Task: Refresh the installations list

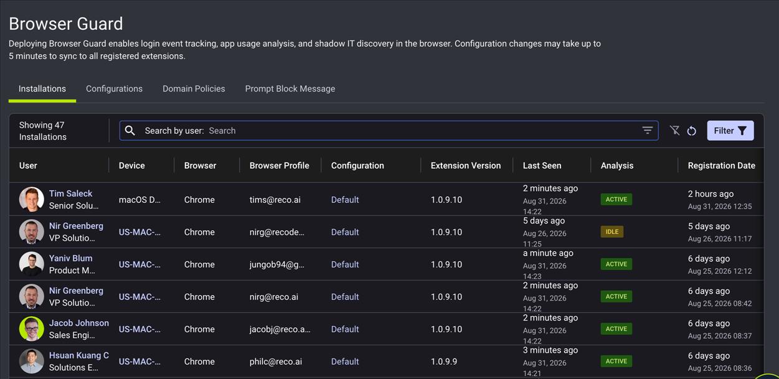Action: coord(691,131)
